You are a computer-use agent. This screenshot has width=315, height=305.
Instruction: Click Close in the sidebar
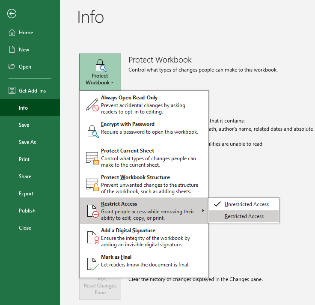[25, 228]
